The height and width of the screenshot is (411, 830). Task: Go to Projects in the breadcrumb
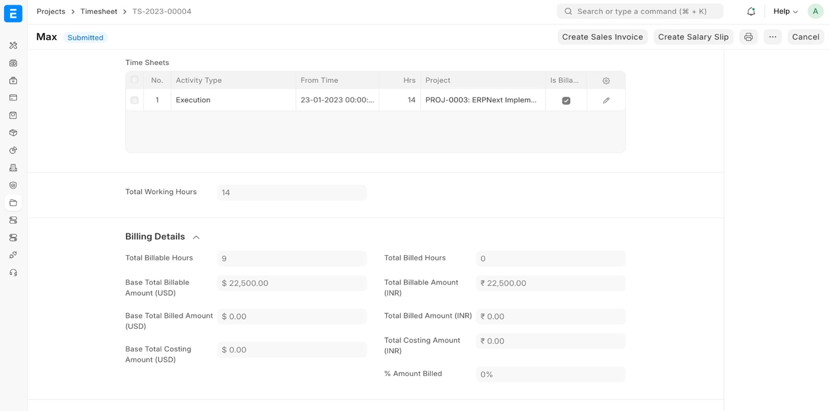pyautogui.click(x=51, y=11)
